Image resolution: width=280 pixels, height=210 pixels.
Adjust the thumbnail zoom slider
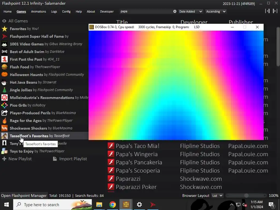point(246,196)
